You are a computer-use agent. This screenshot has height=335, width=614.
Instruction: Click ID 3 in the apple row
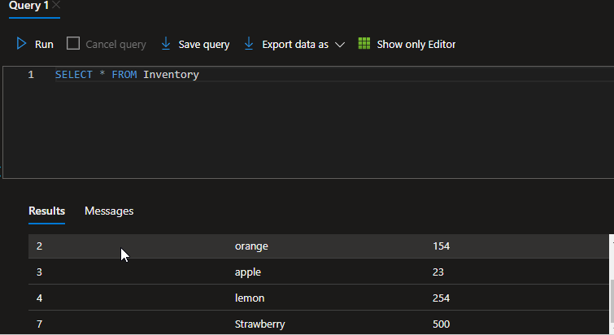pyautogui.click(x=39, y=272)
